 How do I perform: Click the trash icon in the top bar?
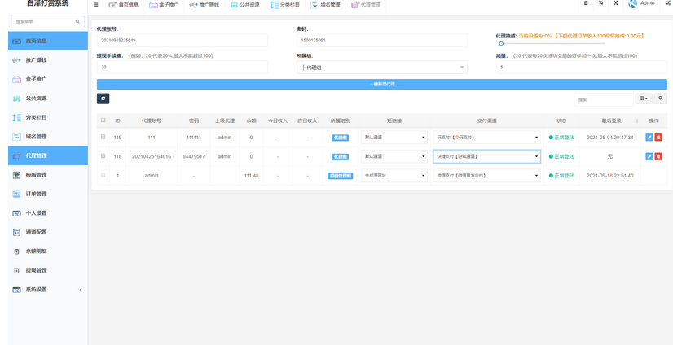(x=586, y=3)
